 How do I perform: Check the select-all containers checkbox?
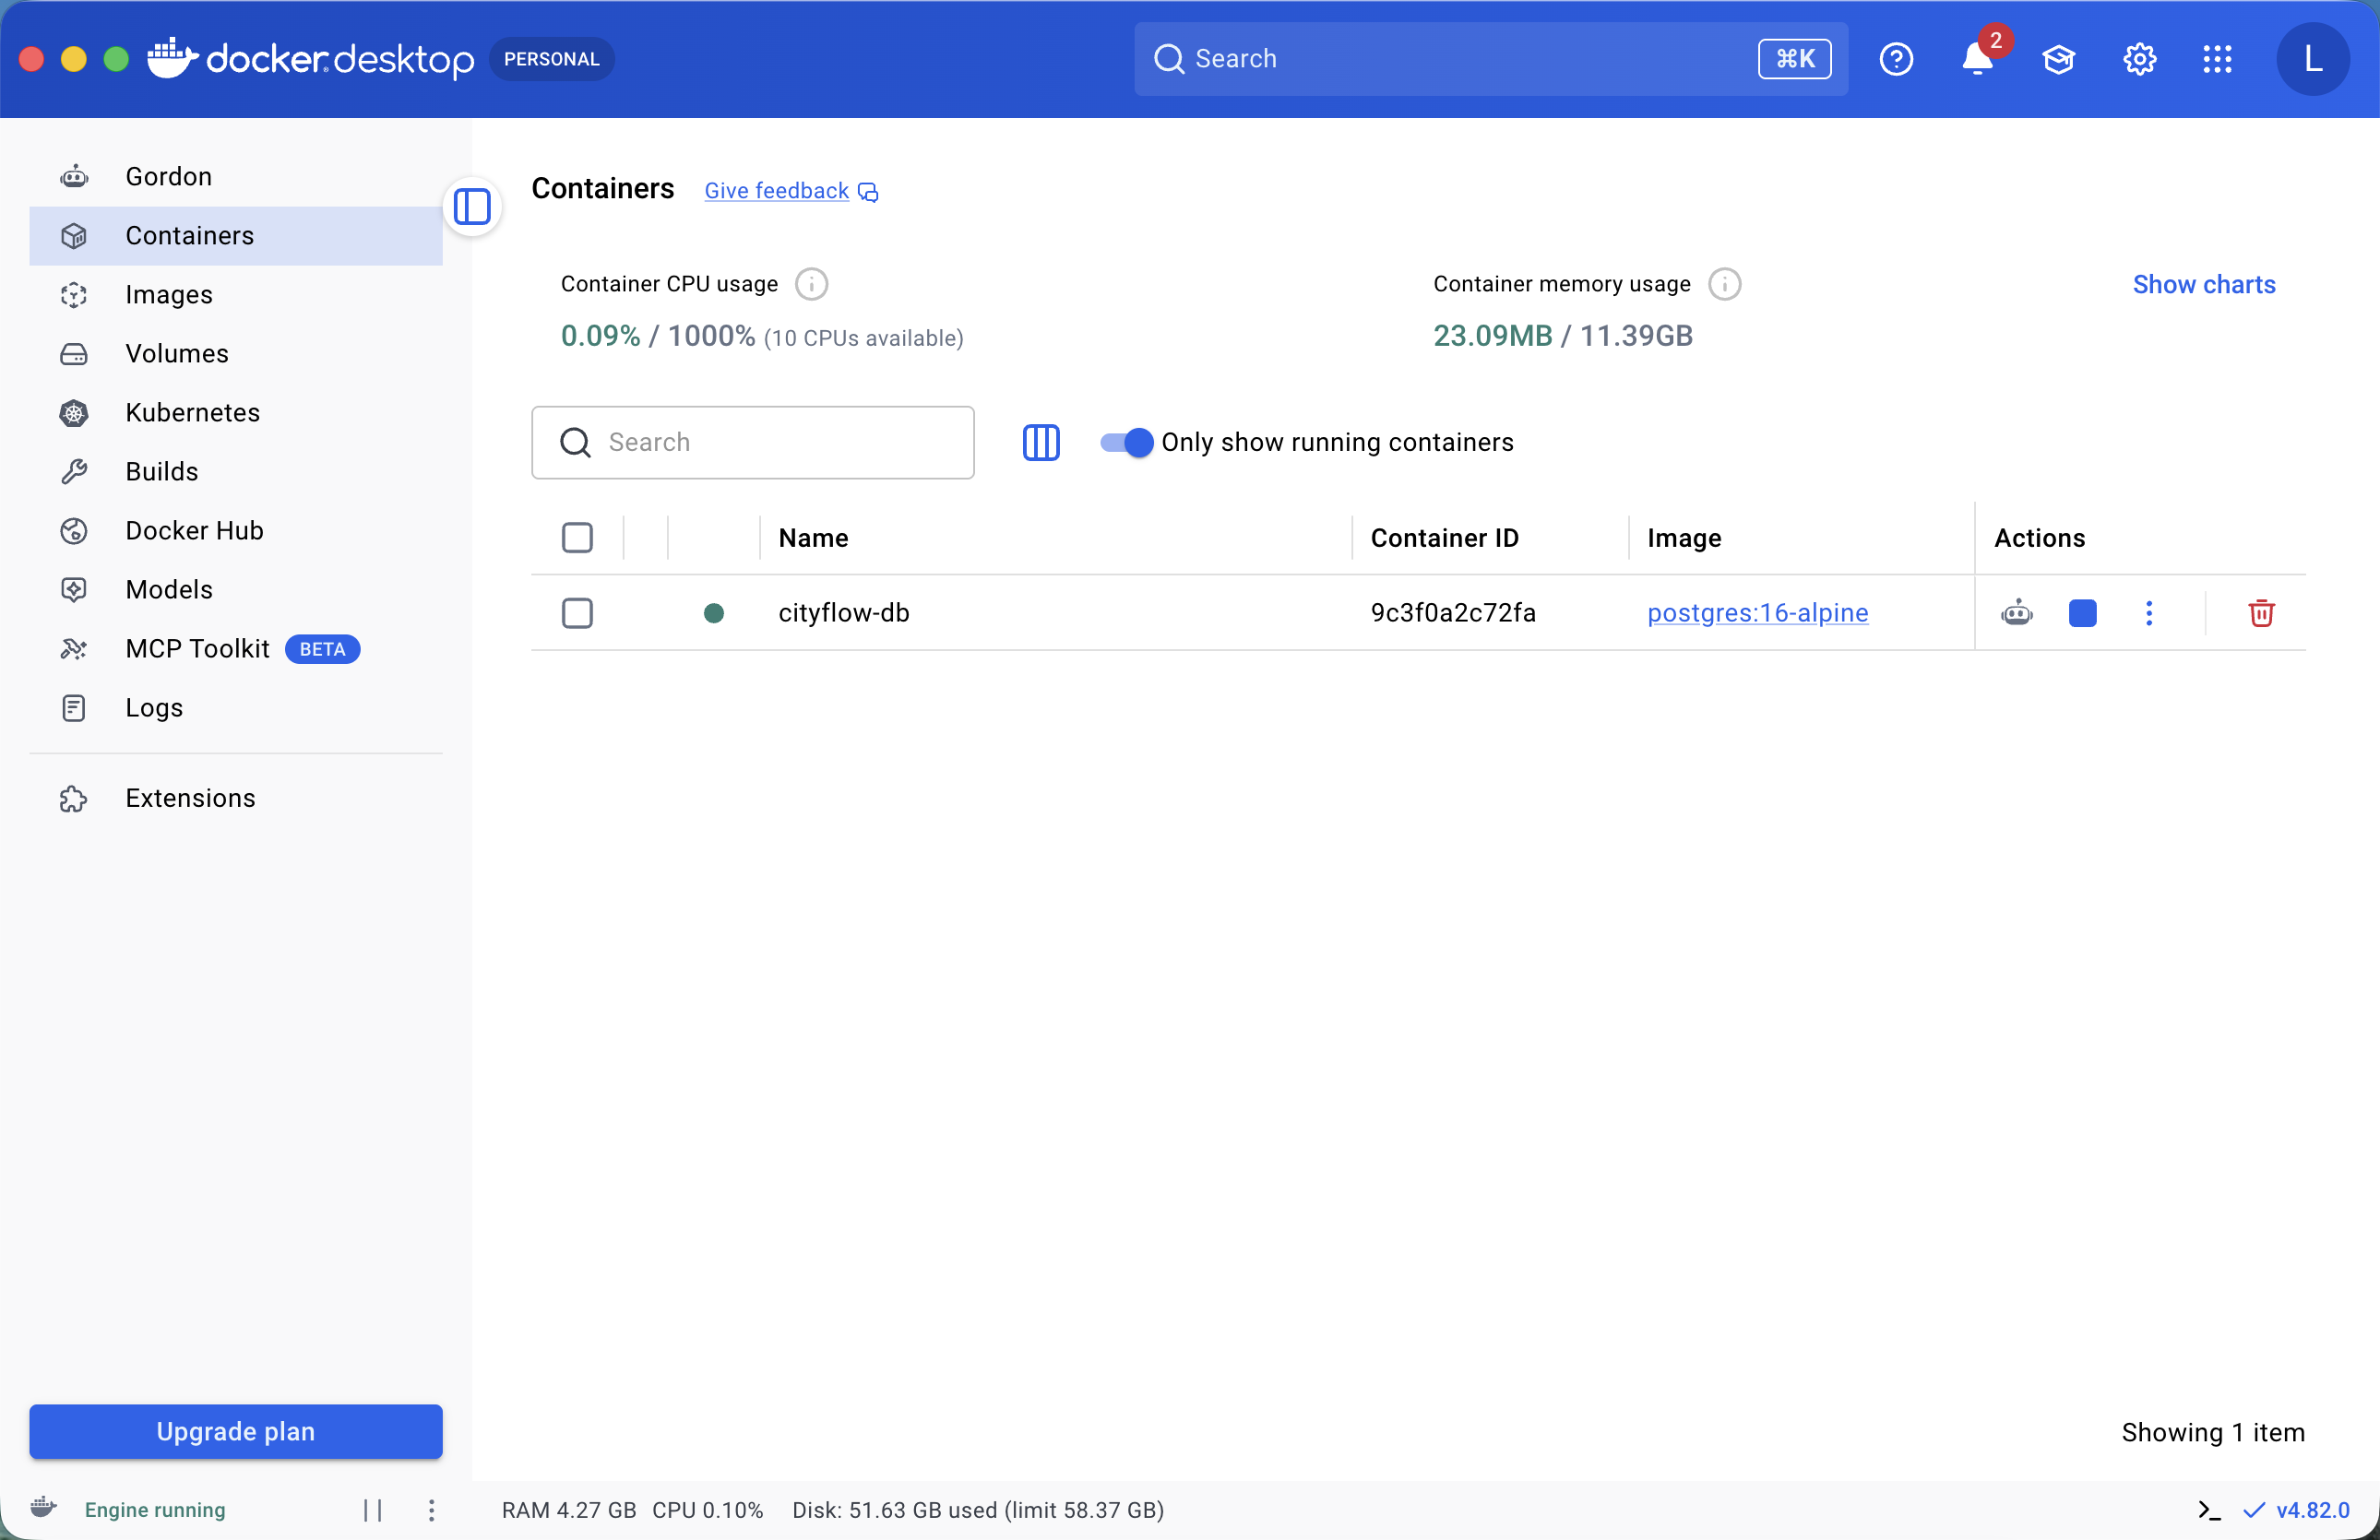tap(577, 538)
